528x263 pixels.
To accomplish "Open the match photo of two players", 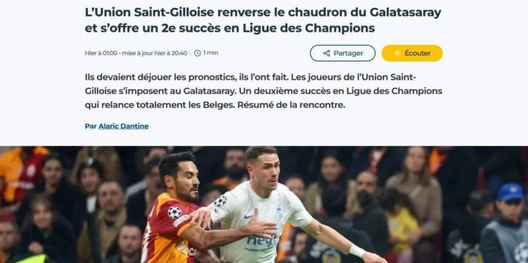I will coord(264,205).
